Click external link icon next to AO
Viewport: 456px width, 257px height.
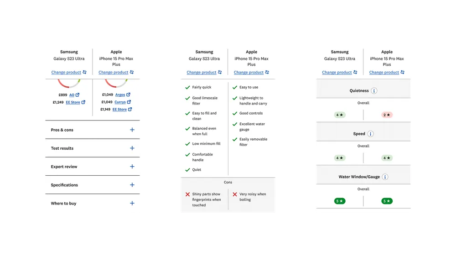pos(78,95)
